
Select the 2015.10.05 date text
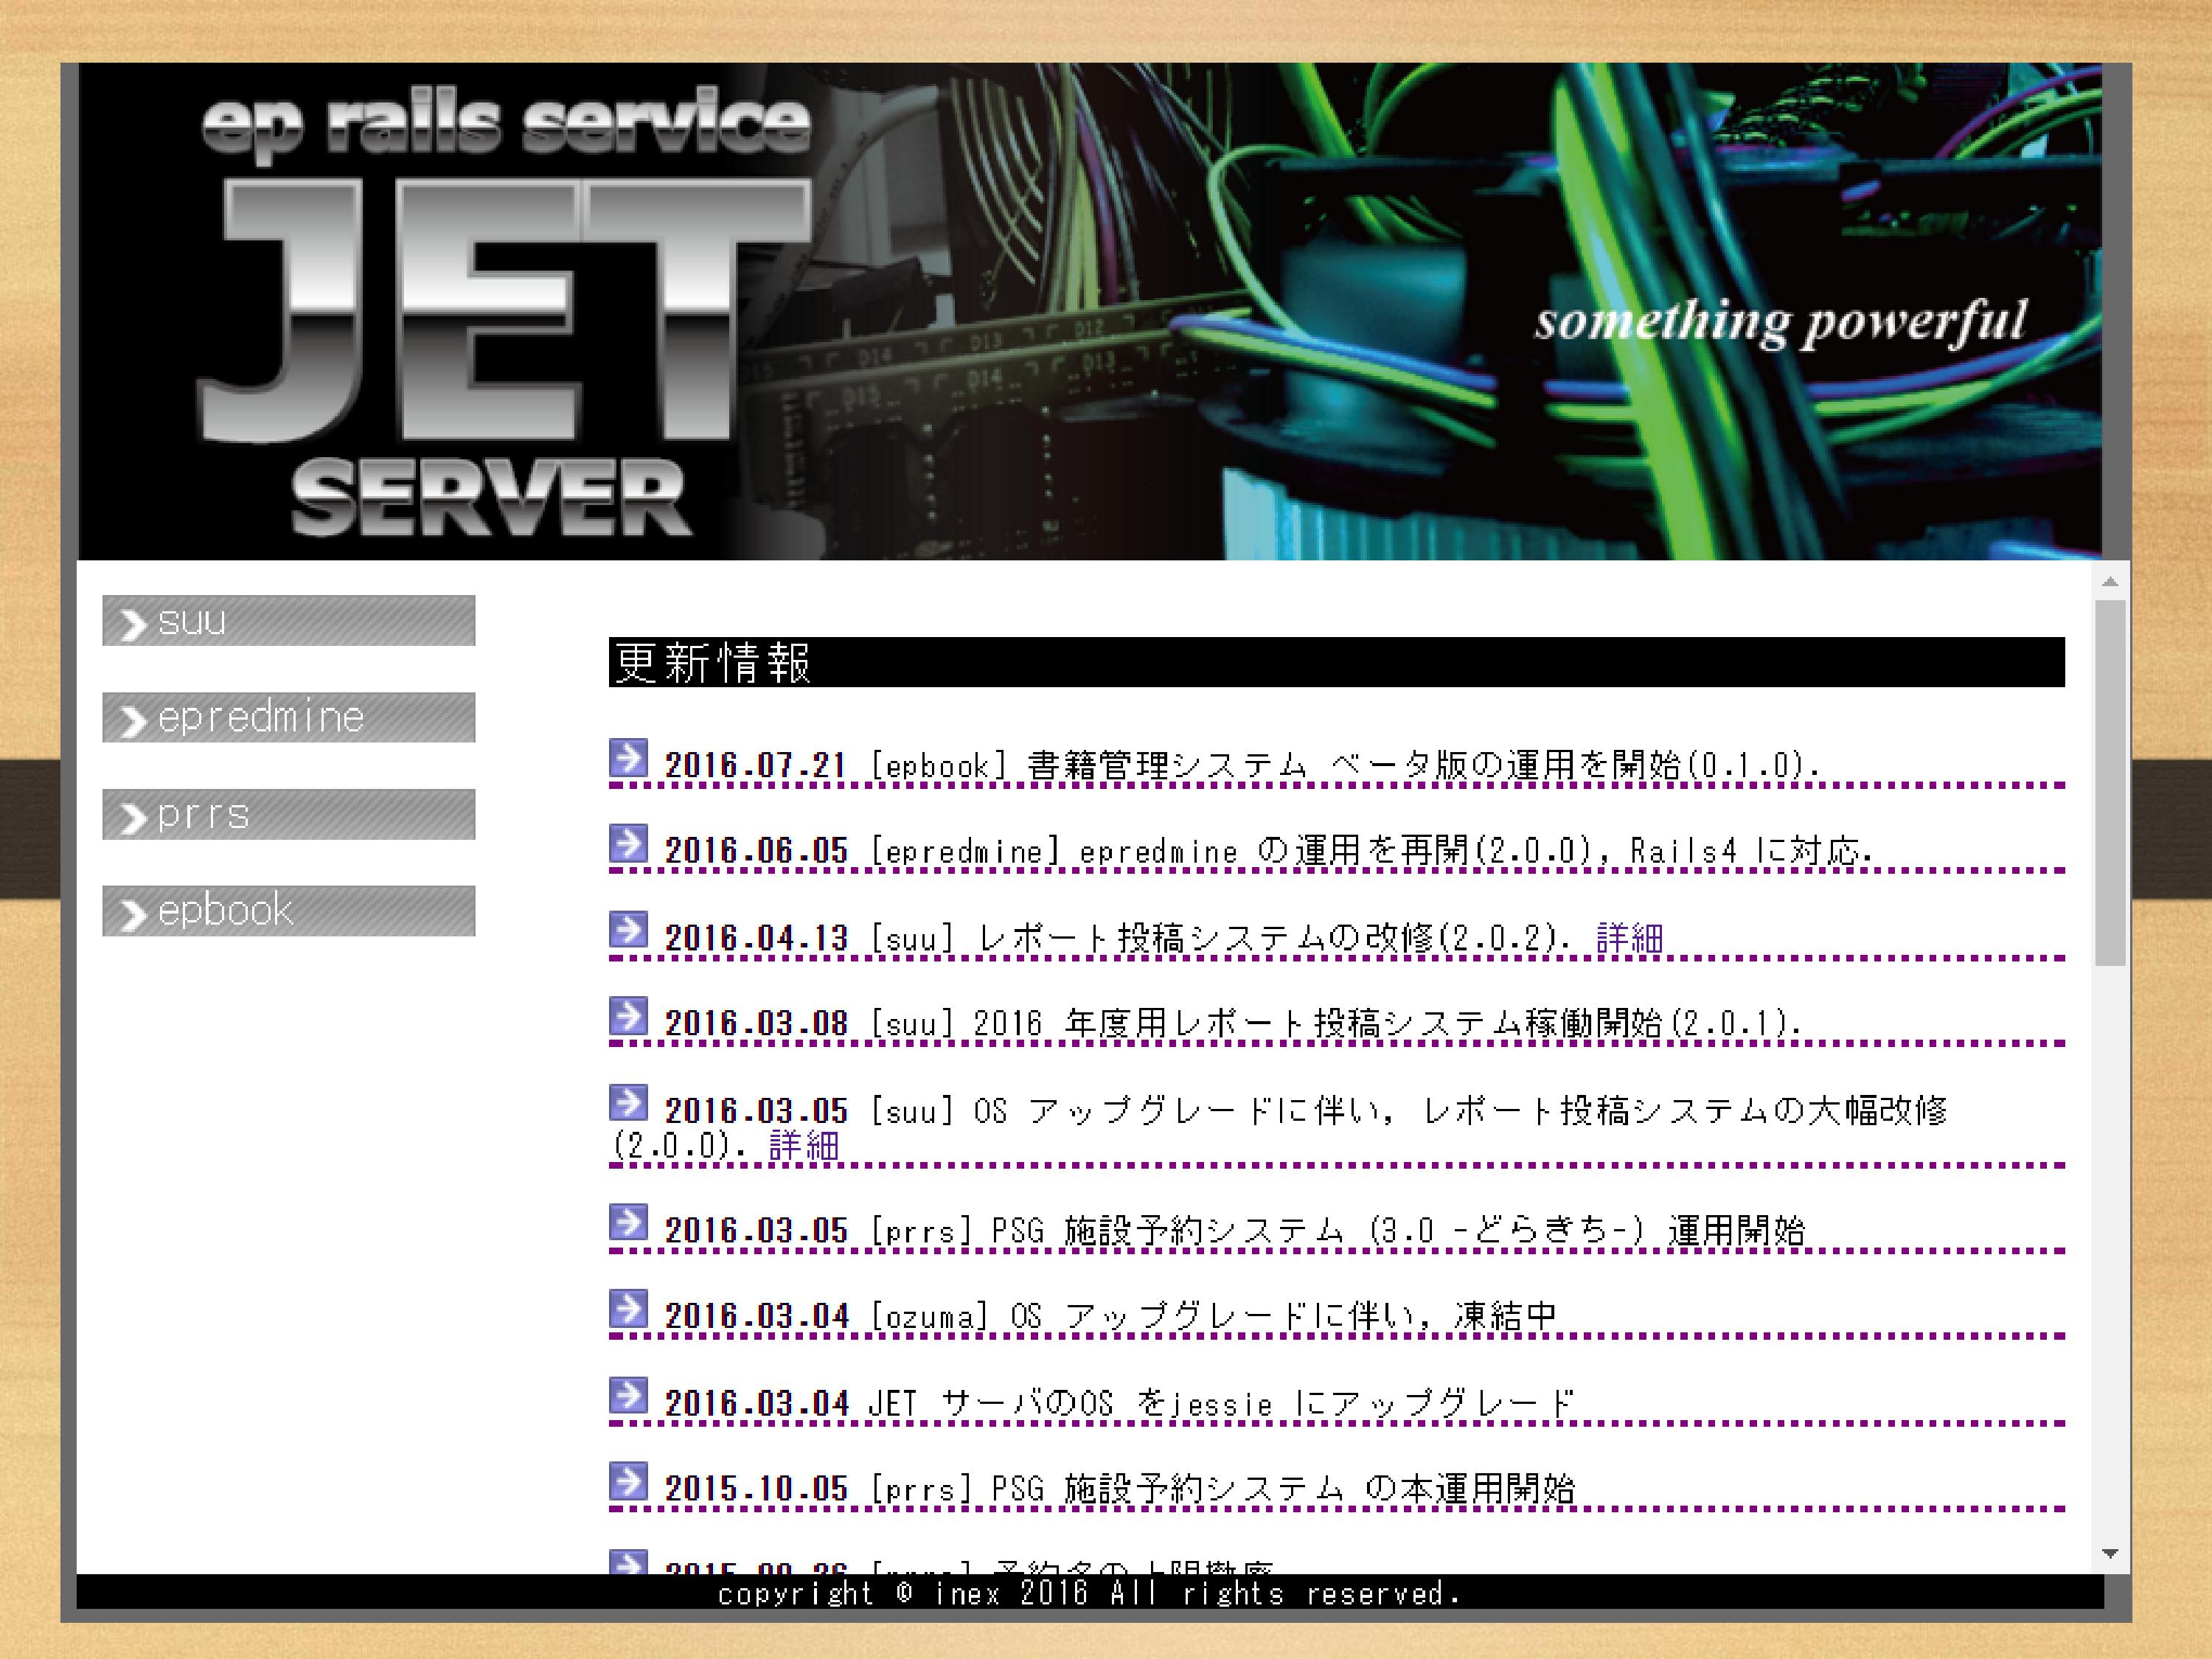(x=756, y=1490)
